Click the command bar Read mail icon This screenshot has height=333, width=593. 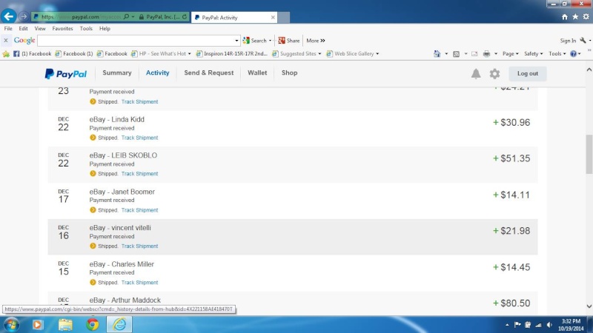click(x=474, y=53)
